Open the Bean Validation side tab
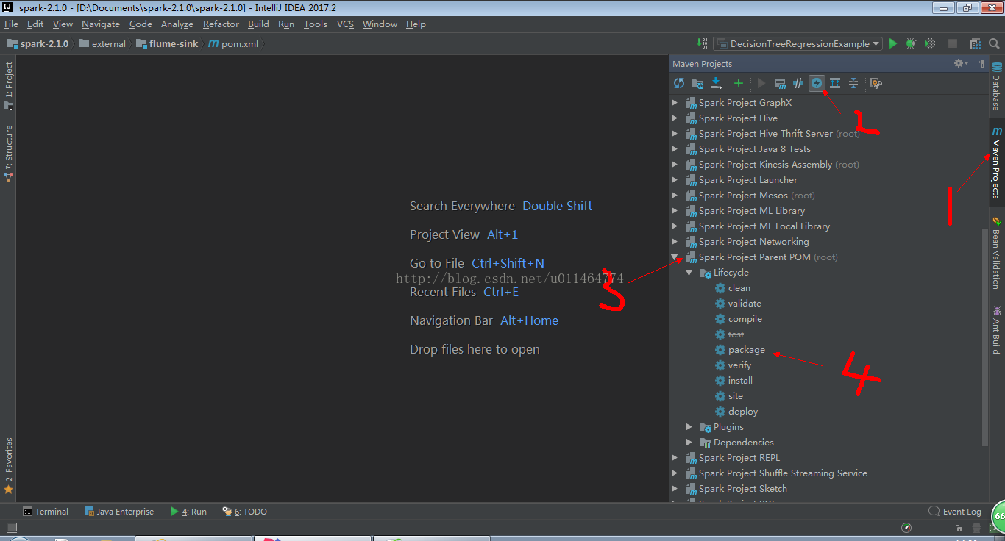 997,252
